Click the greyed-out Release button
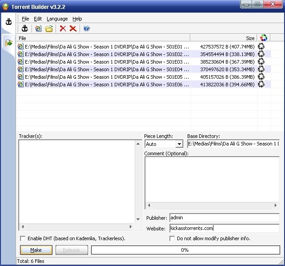 click(72, 250)
